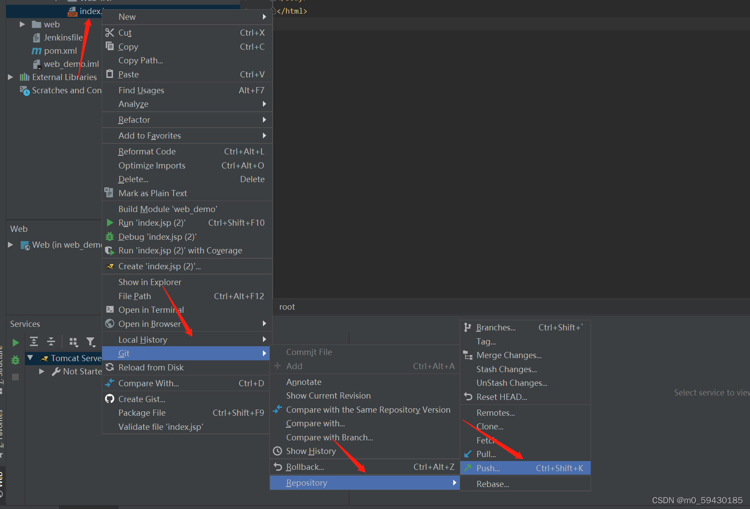Screen dimensions: 750x509
Task: Click the Open in Terminal icon
Action: point(110,310)
